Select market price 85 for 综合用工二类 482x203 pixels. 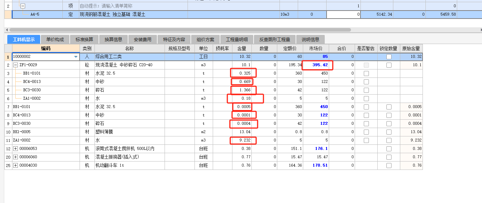point(316,57)
